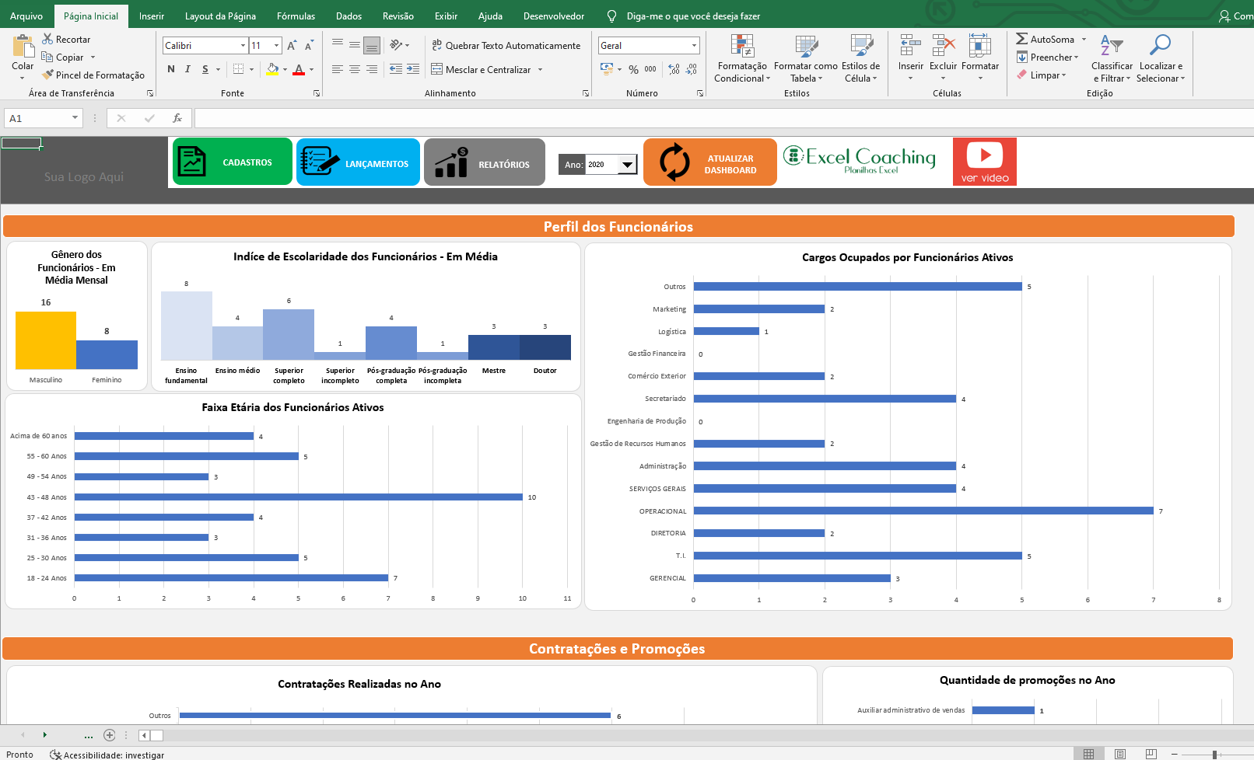Click the insert function fx icon

177,118
